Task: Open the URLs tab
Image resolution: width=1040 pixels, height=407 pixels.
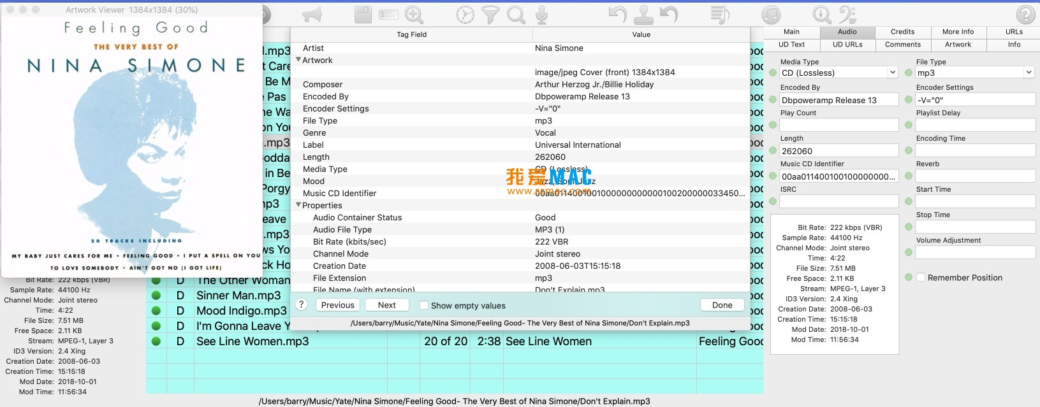Action: point(1014,32)
